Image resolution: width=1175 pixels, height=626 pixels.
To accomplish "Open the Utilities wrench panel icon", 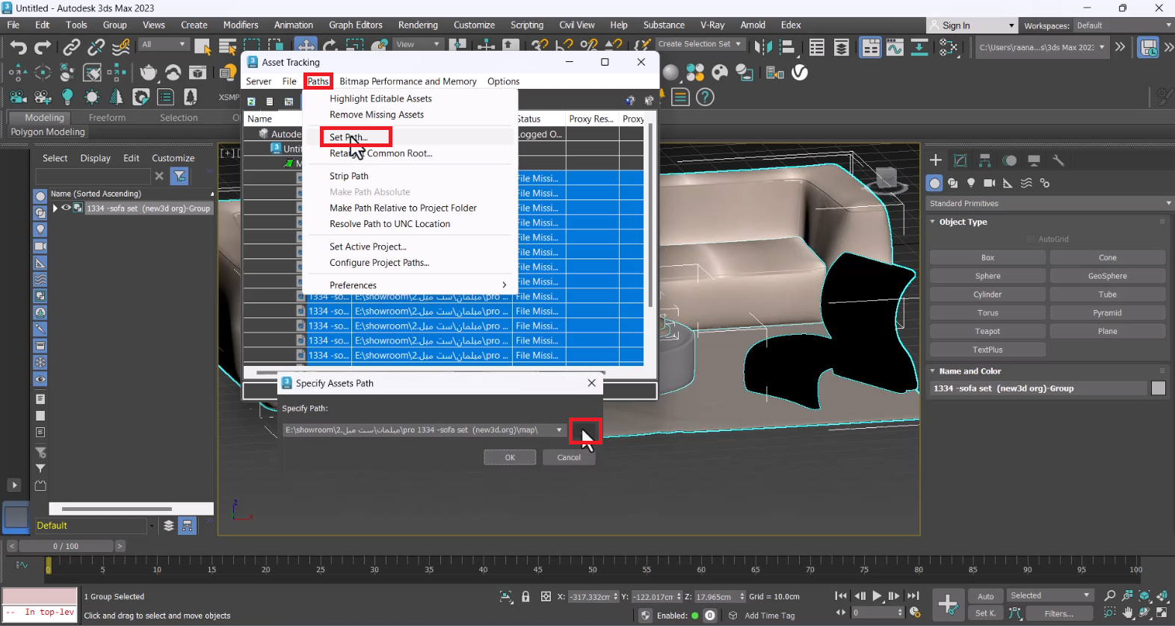I will [x=1058, y=160].
